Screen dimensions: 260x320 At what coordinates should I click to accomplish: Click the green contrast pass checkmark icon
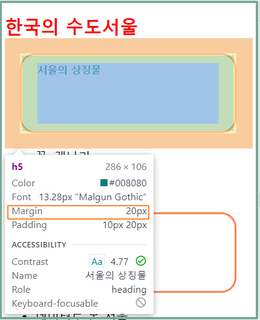[141, 261]
